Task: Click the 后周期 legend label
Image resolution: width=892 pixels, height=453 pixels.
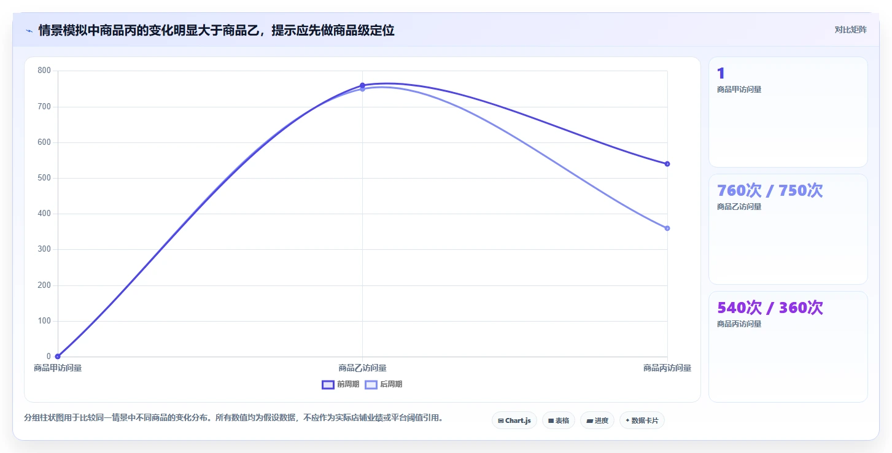Action: pos(391,385)
